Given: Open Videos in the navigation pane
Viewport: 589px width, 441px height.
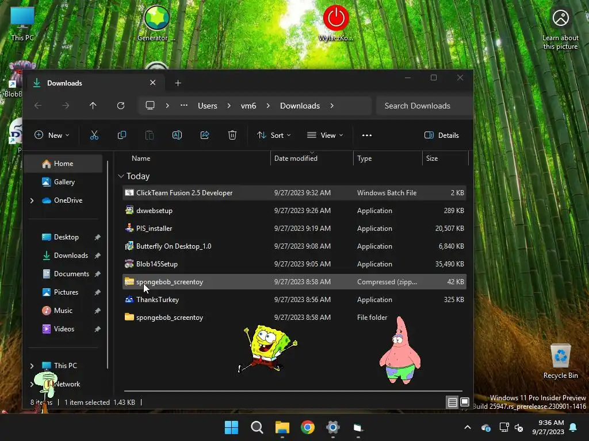Looking at the screenshot, I should point(63,329).
